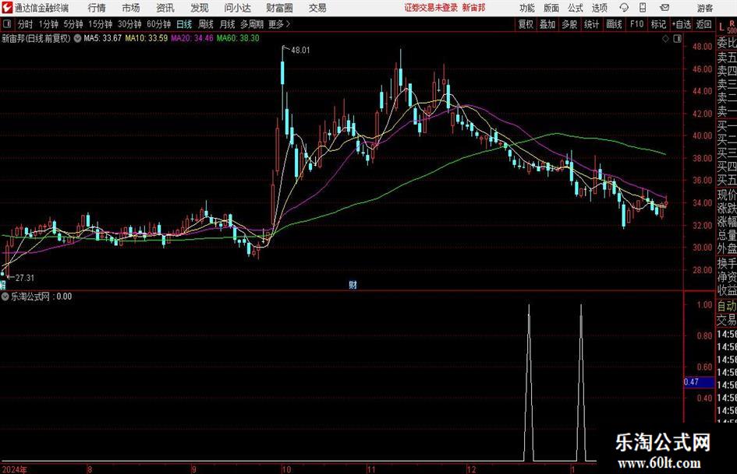Click the MA10: 33.59 label

tap(146, 38)
